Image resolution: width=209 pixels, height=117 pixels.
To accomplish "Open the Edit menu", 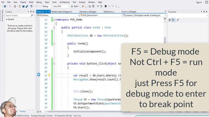I will click(x=9, y=2).
